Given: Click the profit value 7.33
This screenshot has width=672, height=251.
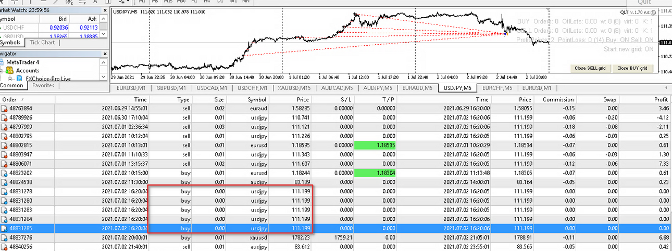Looking at the screenshot, I should click(x=664, y=164).
